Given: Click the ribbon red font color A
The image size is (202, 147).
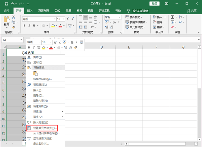Looking at the screenshot, I should (60, 26).
